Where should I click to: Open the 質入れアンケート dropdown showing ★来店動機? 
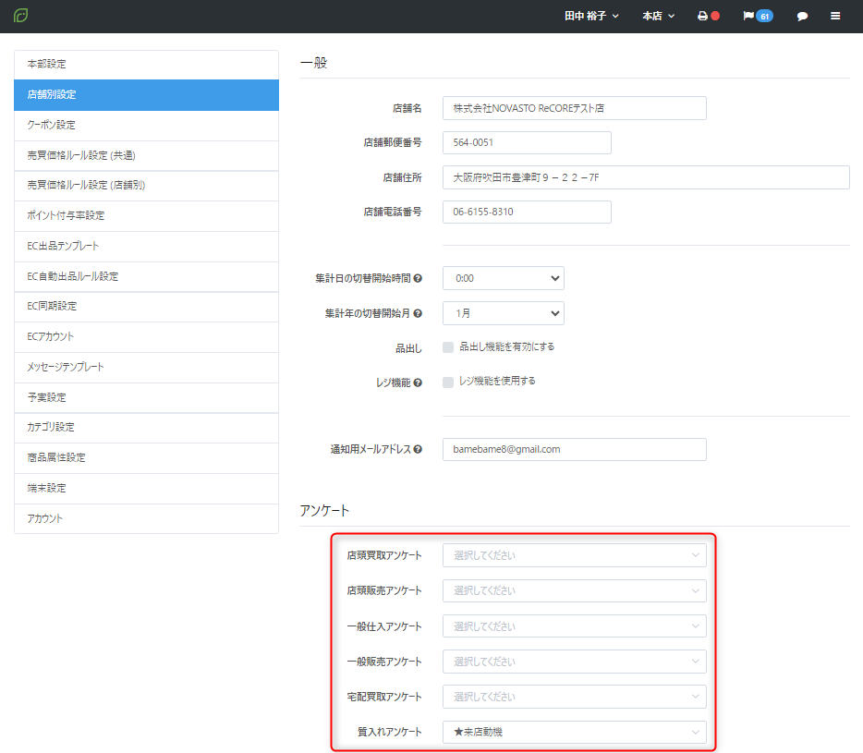coord(574,732)
